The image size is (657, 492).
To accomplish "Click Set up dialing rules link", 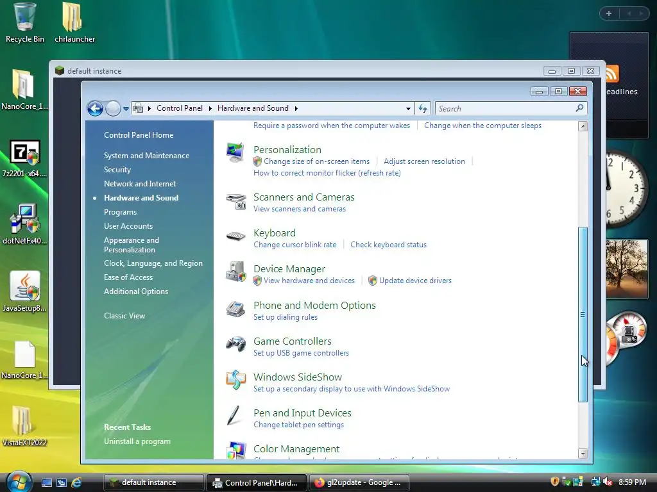I will 286,317.
